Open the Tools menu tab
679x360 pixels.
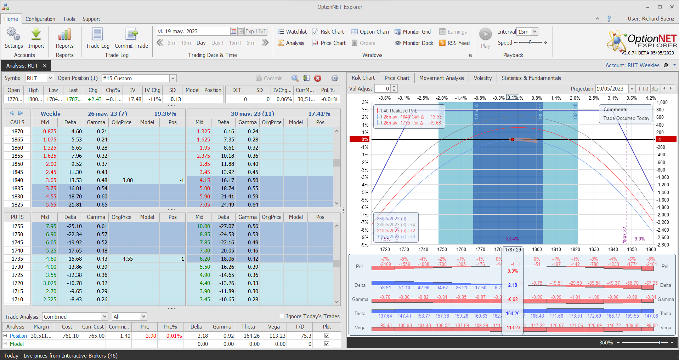pos(69,19)
